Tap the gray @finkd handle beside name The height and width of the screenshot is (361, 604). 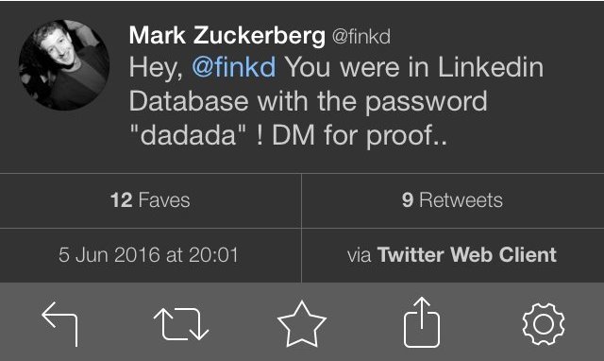pos(361,37)
